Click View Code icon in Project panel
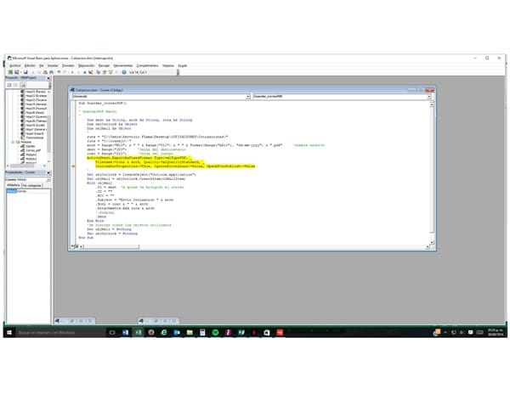 click(x=9, y=85)
